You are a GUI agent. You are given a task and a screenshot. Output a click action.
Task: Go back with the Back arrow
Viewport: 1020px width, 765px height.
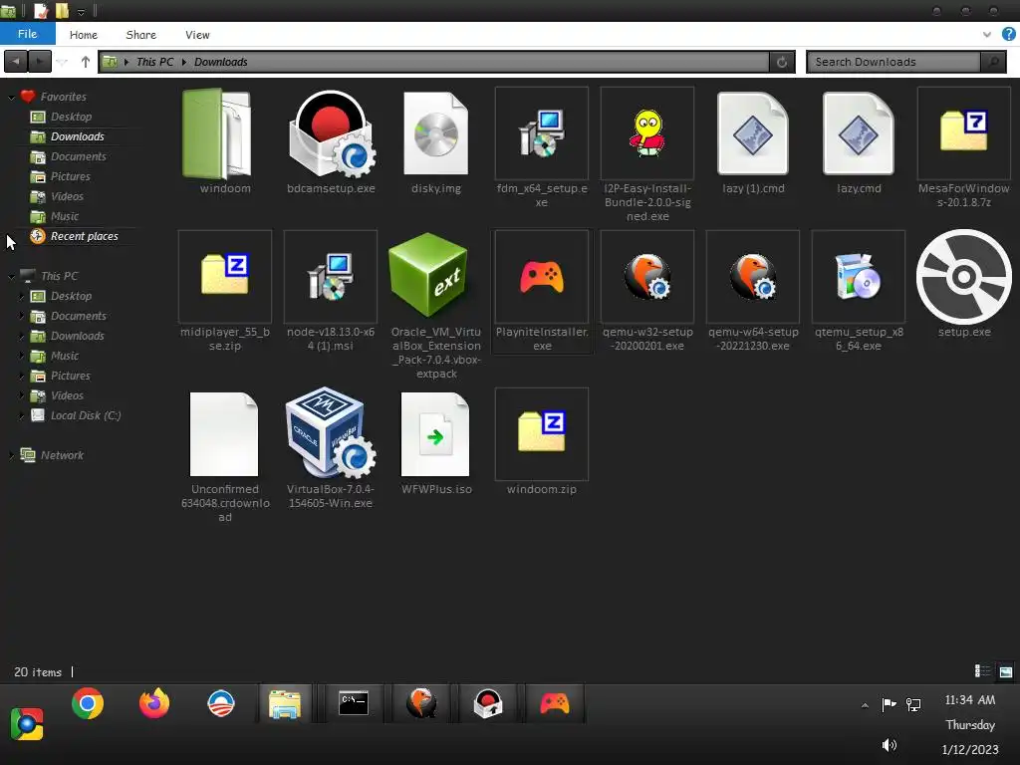point(16,62)
